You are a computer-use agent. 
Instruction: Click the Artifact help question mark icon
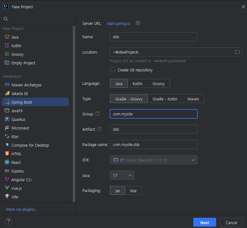[99, 129]
